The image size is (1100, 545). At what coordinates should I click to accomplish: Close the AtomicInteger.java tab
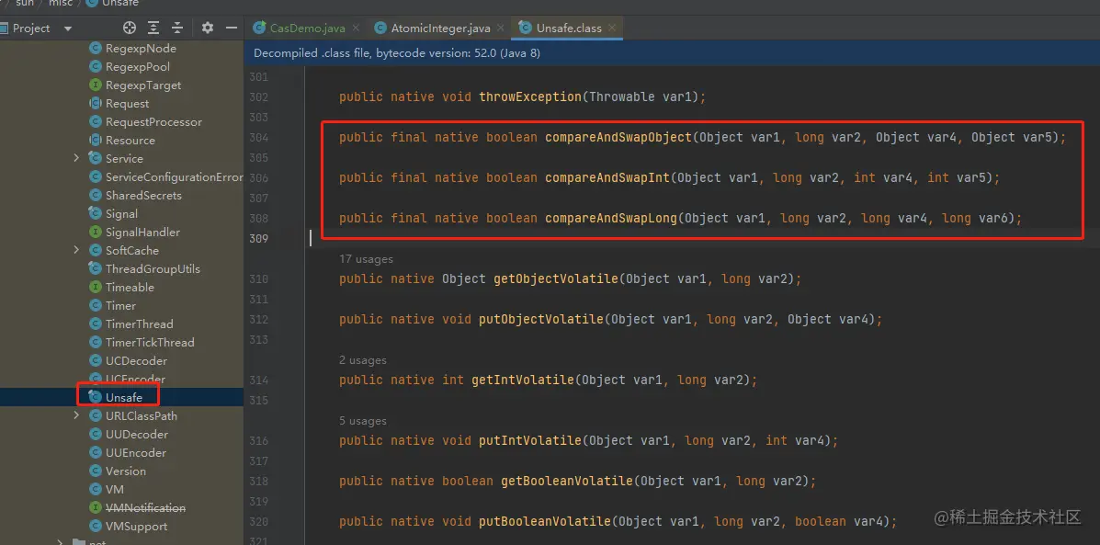coord(501,28)
